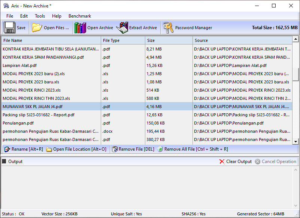Click the Save floppy disk icon
This screenshot has height=218, width=300.
(x=9, y=28)
